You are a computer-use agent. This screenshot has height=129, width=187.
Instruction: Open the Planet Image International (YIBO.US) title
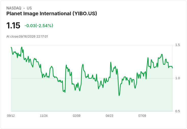[x=52, y=13]
